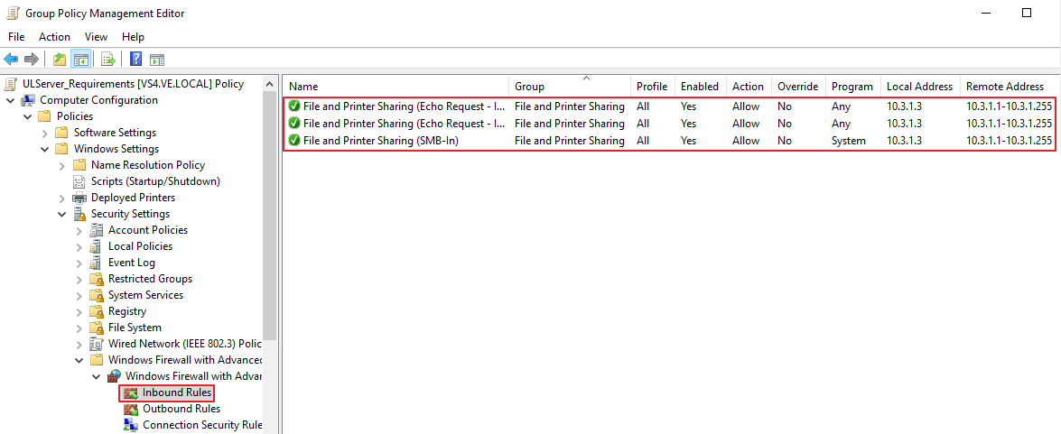Click the console tree scrollbar up arrow

pyautogui.click(x=269, y=84)
